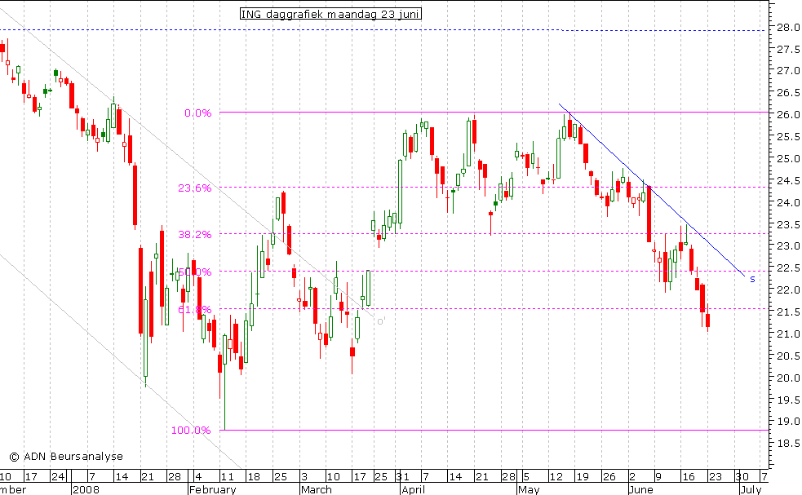The width and height of the screenshot is (802, 495).
Task: Click the 'March' month label
Action: 316,489
